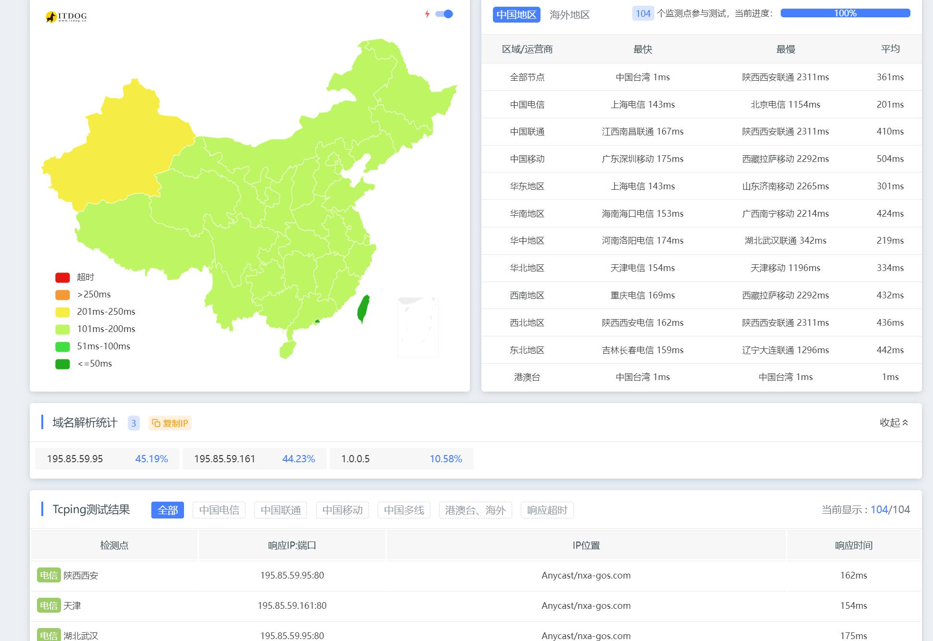Image resolution: width=933 pixels, height=641 pixels.
Task: Click the red 超时 legend swatch
Action: click(62, 277)
